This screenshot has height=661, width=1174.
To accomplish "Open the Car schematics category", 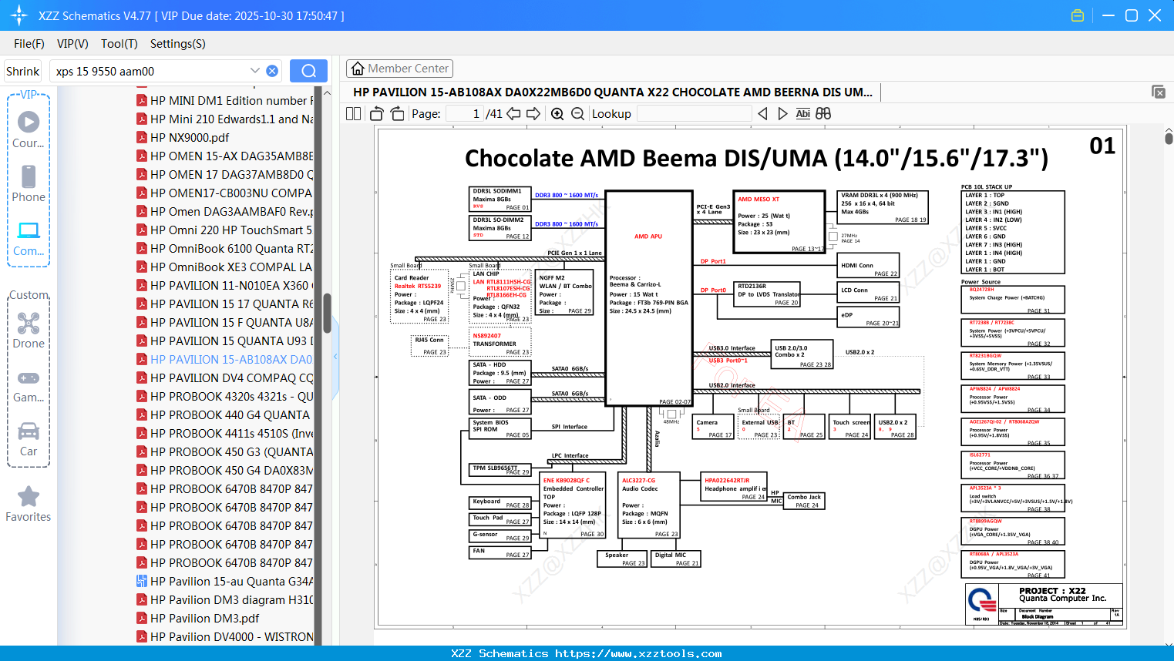I will (x=29, y=439).
